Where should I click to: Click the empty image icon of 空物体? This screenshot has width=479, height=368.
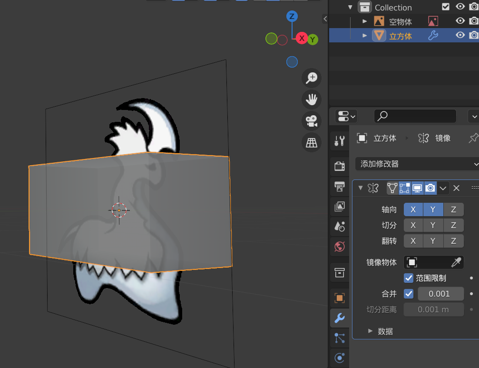[379, 21]
